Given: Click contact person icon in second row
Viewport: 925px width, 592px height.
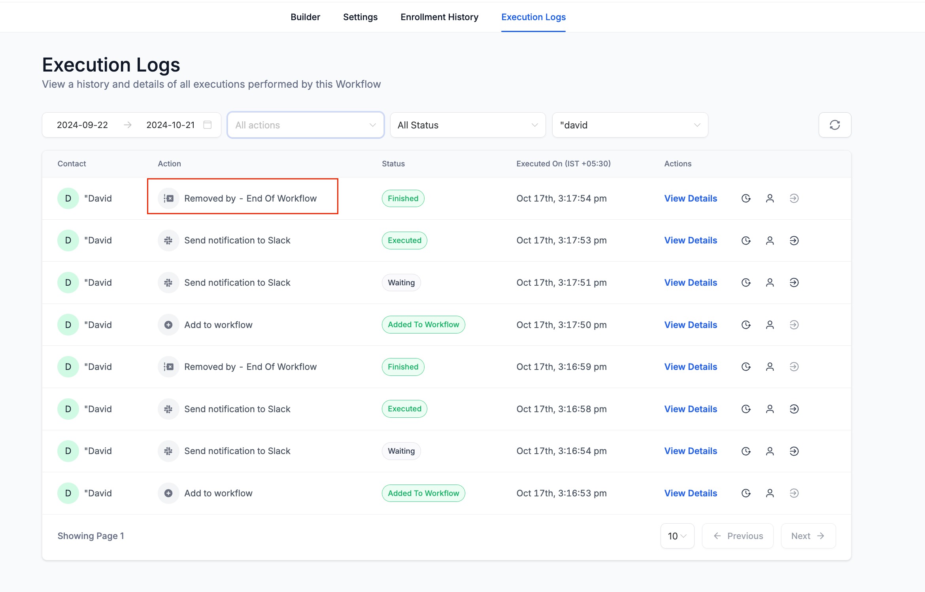Looking at the screenshot, I should pos(770,240).
